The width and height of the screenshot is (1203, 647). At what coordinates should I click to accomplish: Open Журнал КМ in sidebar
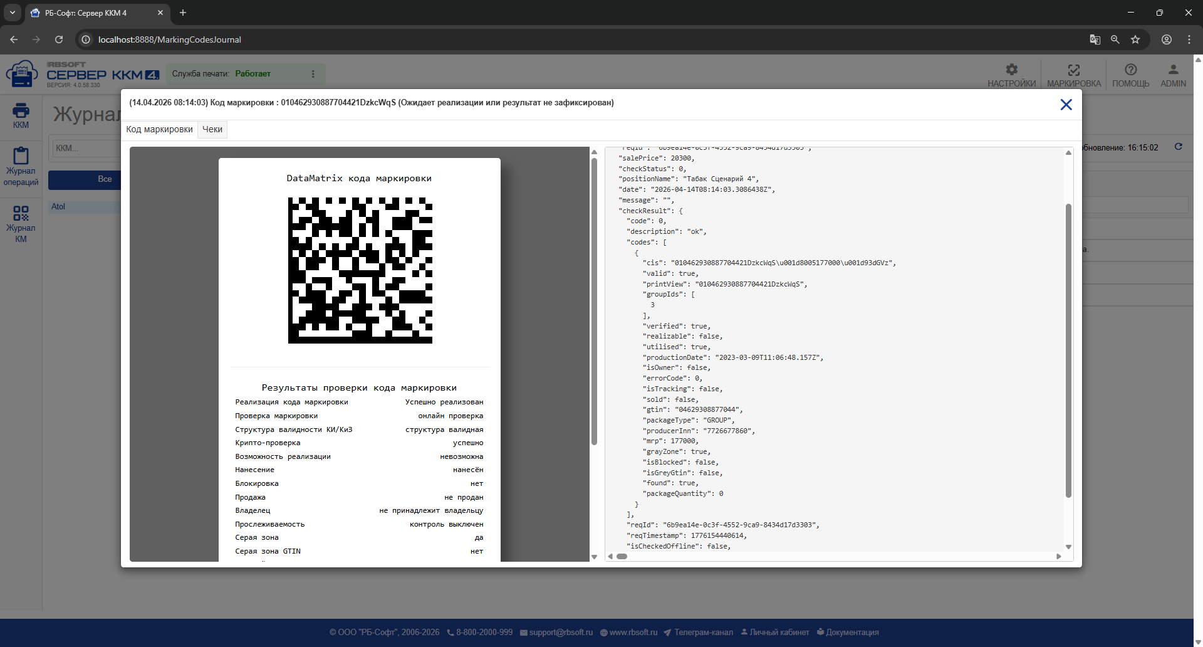(x=21, y=224)
